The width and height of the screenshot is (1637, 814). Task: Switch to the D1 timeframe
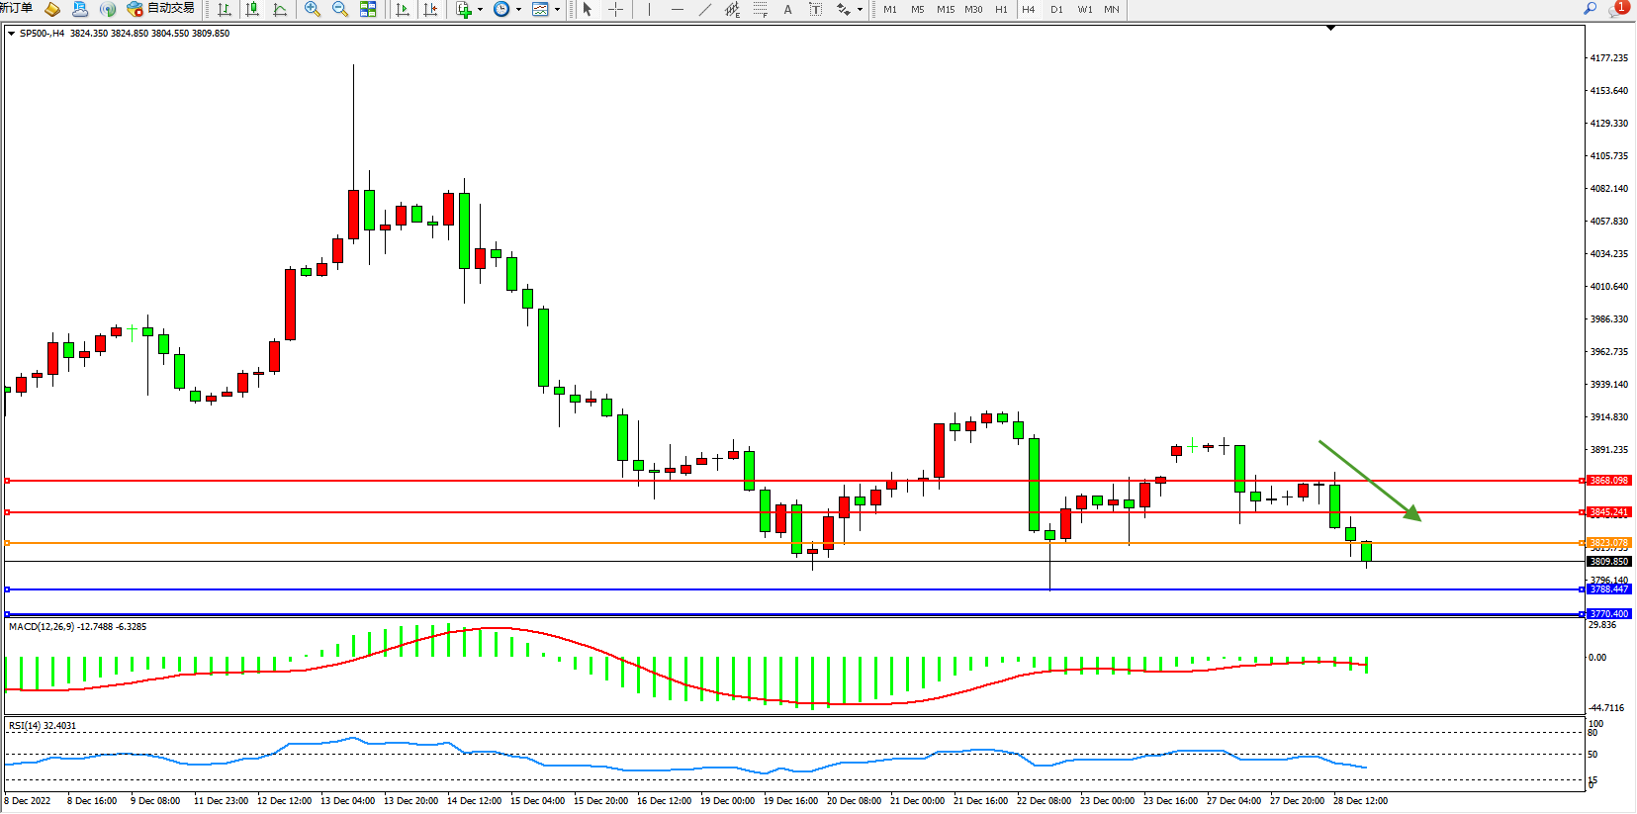(x=1056, y=9)
